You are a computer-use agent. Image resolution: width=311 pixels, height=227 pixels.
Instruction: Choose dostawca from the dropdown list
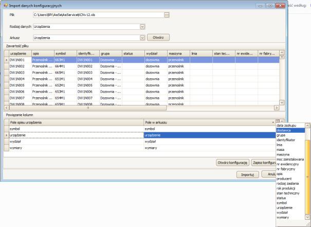(x=290, y=130)
